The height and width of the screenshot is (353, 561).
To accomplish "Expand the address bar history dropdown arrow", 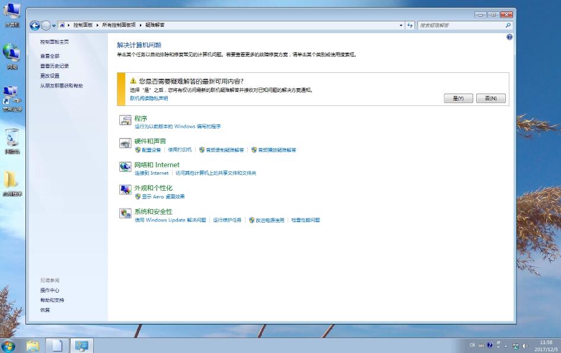I will click(x=401, y=25).
